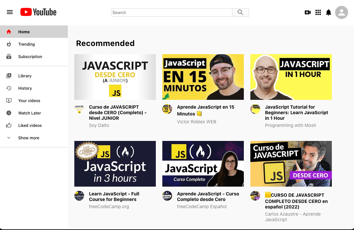This screenshot has height=230, width=354.
Task: Open the create video camera icon
Action: (x=307, y=12)
